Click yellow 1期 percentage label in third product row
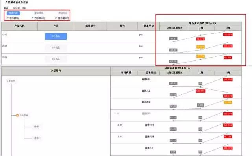 [200, 56]
